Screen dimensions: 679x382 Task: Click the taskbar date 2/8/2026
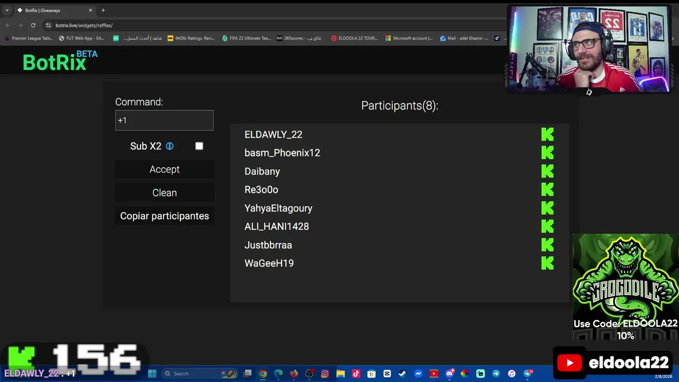[x=663, y=377]
